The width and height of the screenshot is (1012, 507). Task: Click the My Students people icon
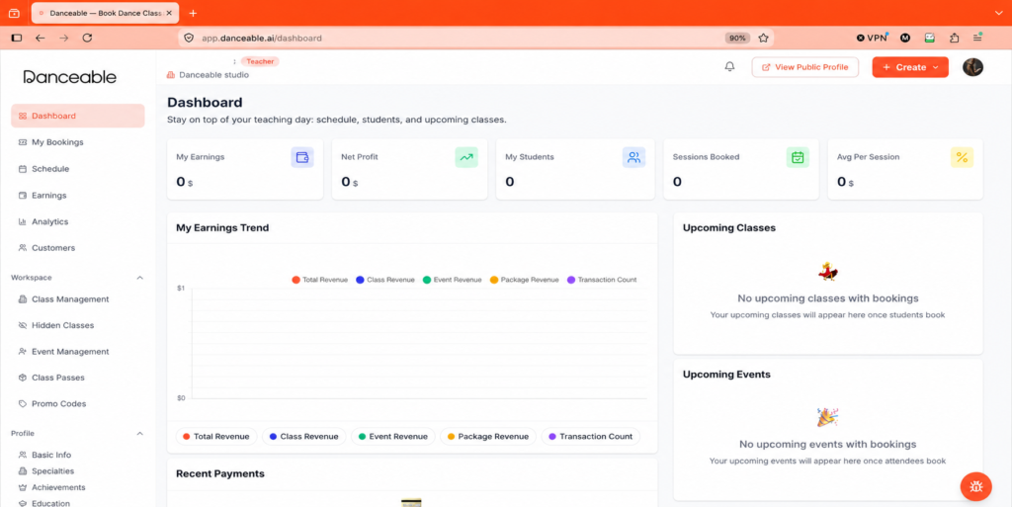[633, 157]
